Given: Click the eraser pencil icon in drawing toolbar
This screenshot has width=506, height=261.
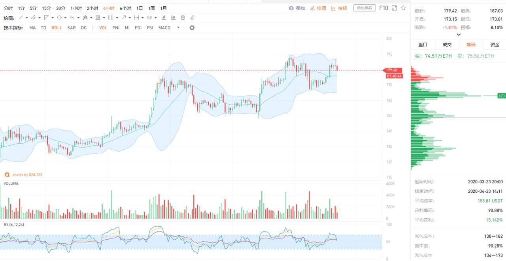Looking at the screenshot, I should coord(192,18).
